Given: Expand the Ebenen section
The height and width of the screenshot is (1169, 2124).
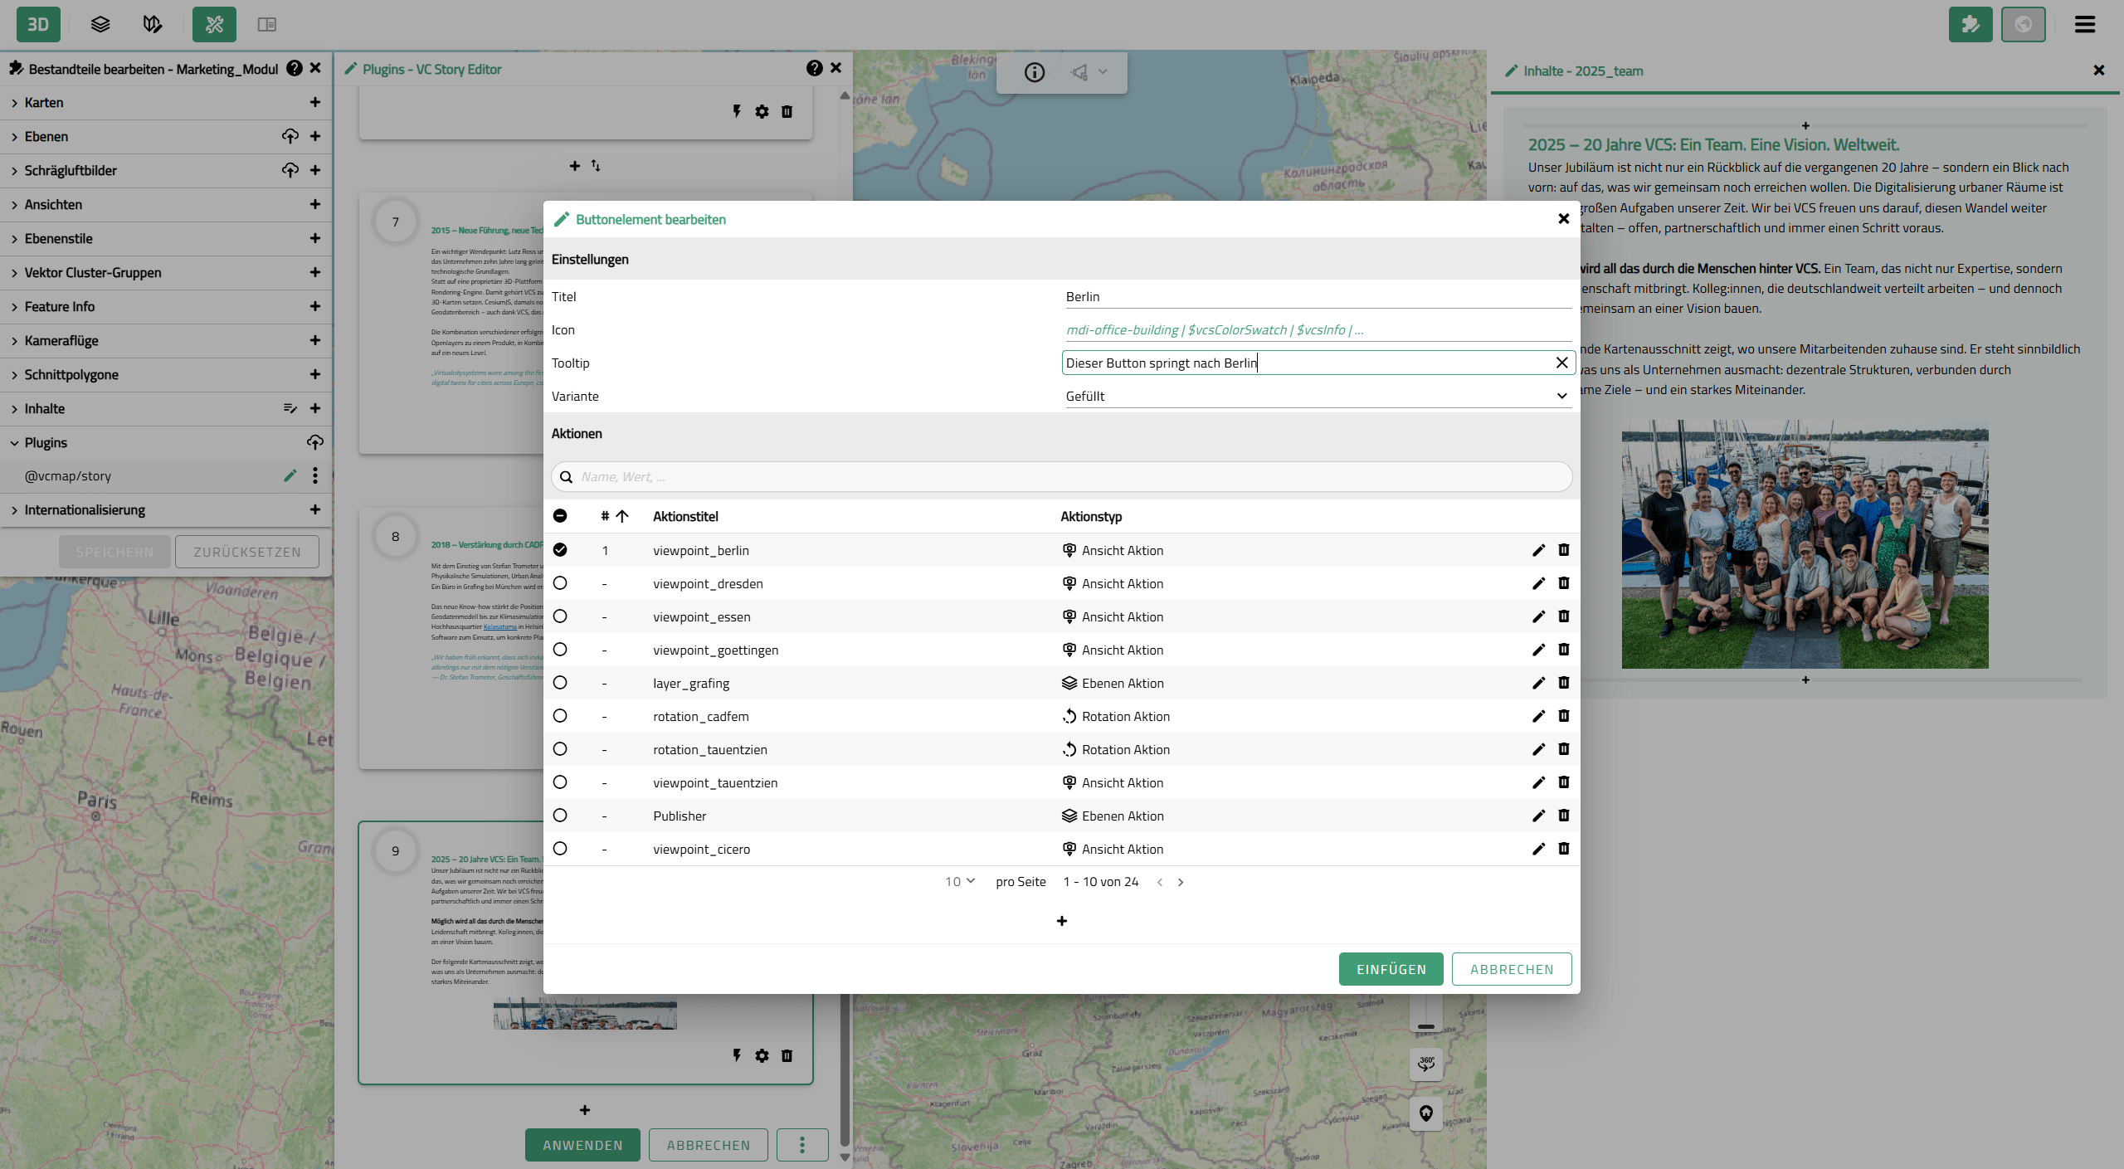Looking at the screenshot, I should click(14, 137).
